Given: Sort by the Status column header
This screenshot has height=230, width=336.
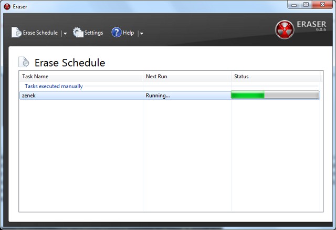Looking at the screenshot, I should pyautogui.click(x=276, y=76).
